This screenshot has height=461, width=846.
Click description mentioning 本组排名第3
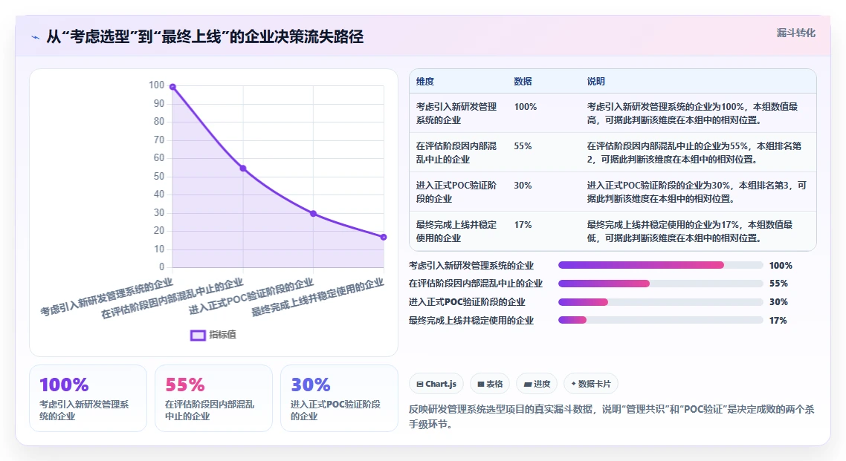(x=697, y=192)
